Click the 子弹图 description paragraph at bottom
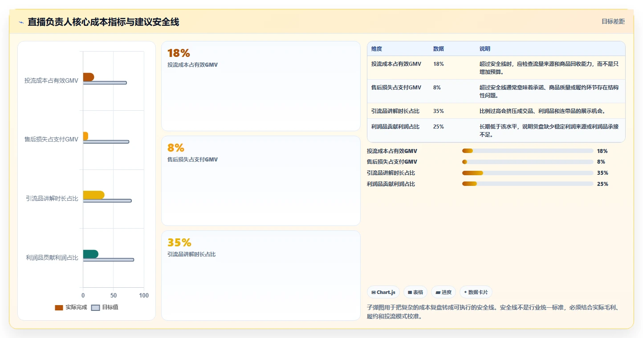This screenshot has height=338, width=643. [x=496, y=312]
